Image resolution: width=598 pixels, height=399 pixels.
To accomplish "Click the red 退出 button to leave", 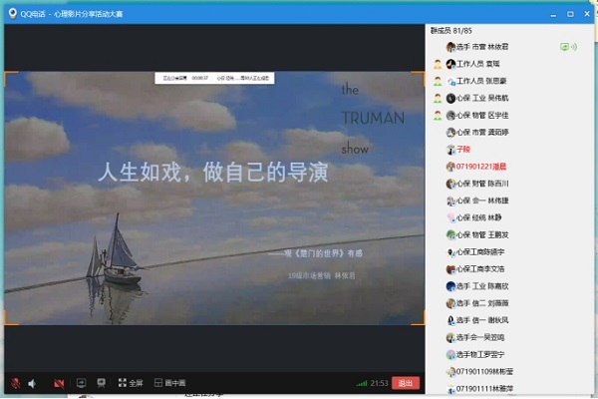I will [x=406, y=383].
